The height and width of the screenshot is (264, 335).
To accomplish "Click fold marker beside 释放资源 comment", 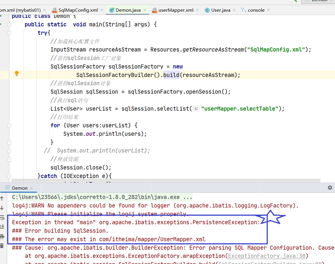I will pos(9,159).
